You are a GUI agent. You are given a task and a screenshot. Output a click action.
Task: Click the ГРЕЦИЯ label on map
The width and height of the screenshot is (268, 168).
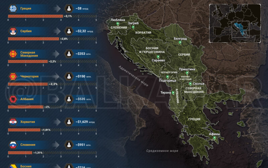[x=194, y=119]
